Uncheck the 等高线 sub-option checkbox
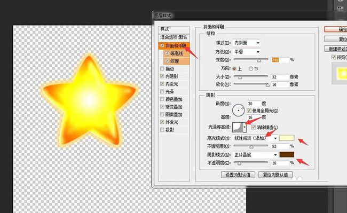 click(167, 53)
